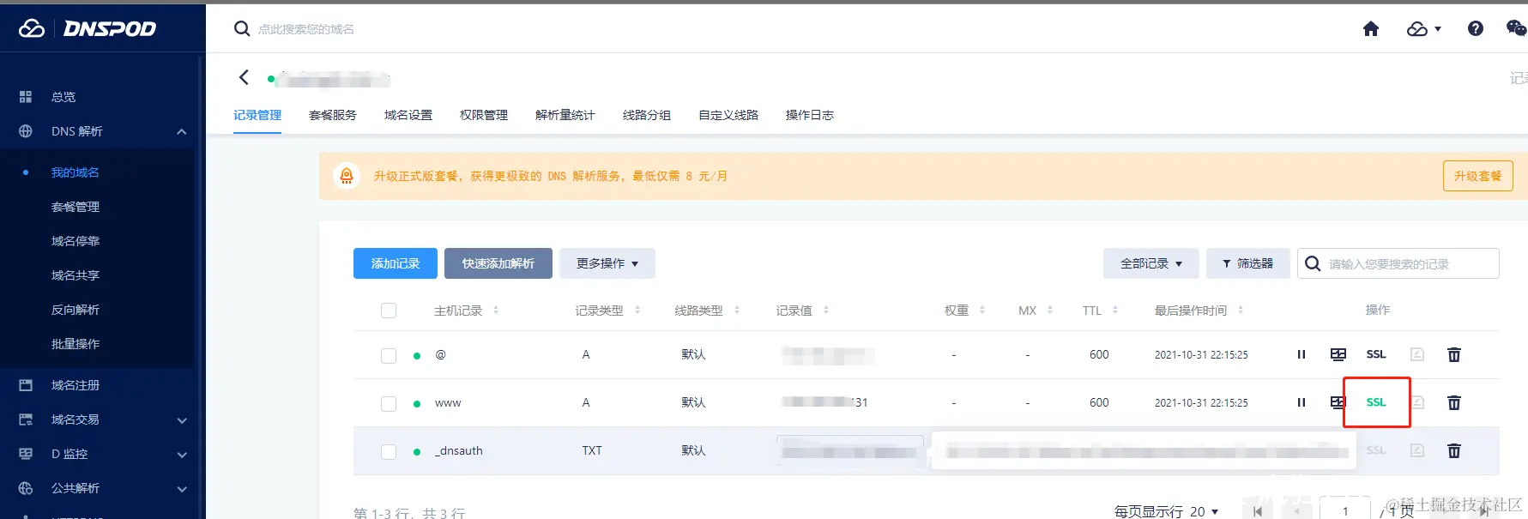The height and width of the screenshot is (519, 1528).
Task: Open the 筛选器 filter button
Action: [1248, 263]
